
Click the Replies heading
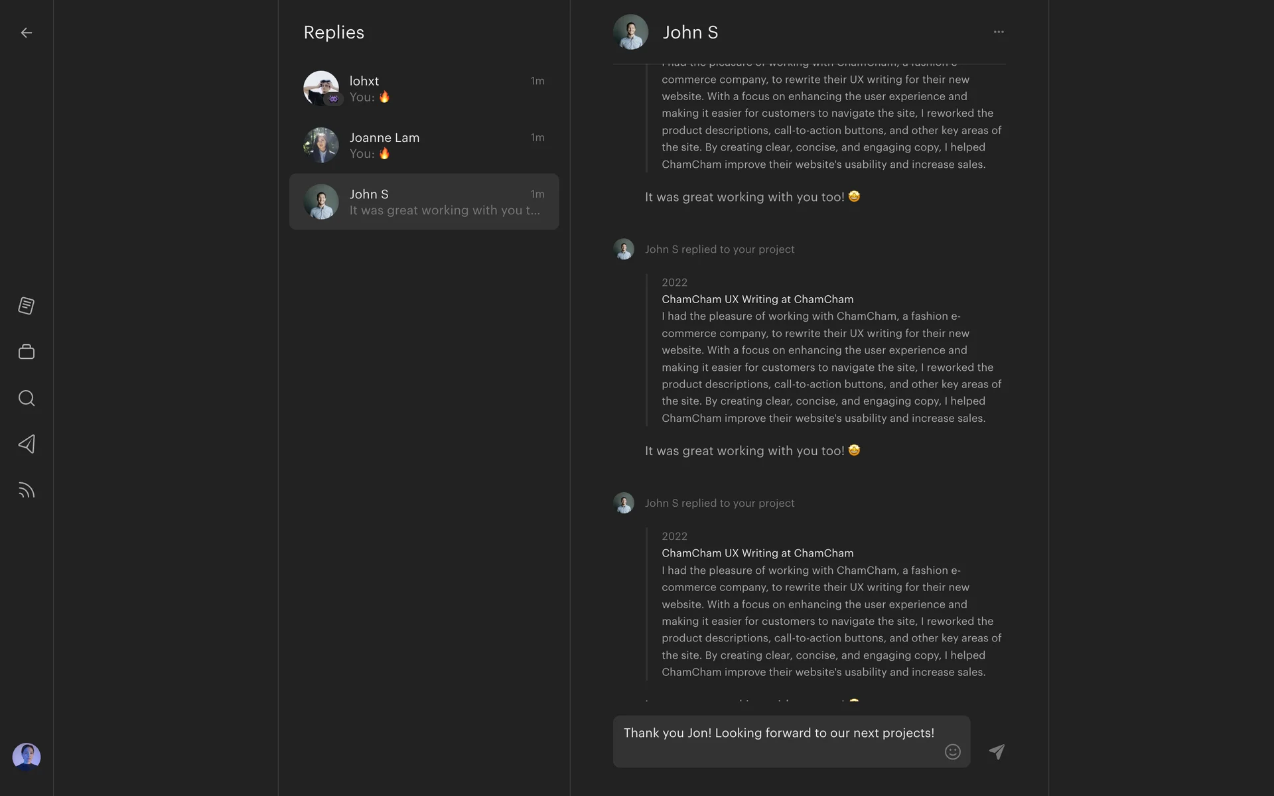pyautogui.click(x=334, y=33)
